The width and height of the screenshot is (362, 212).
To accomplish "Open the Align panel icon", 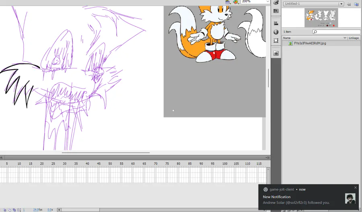I will pyautogui.click(x=276, y=23).
